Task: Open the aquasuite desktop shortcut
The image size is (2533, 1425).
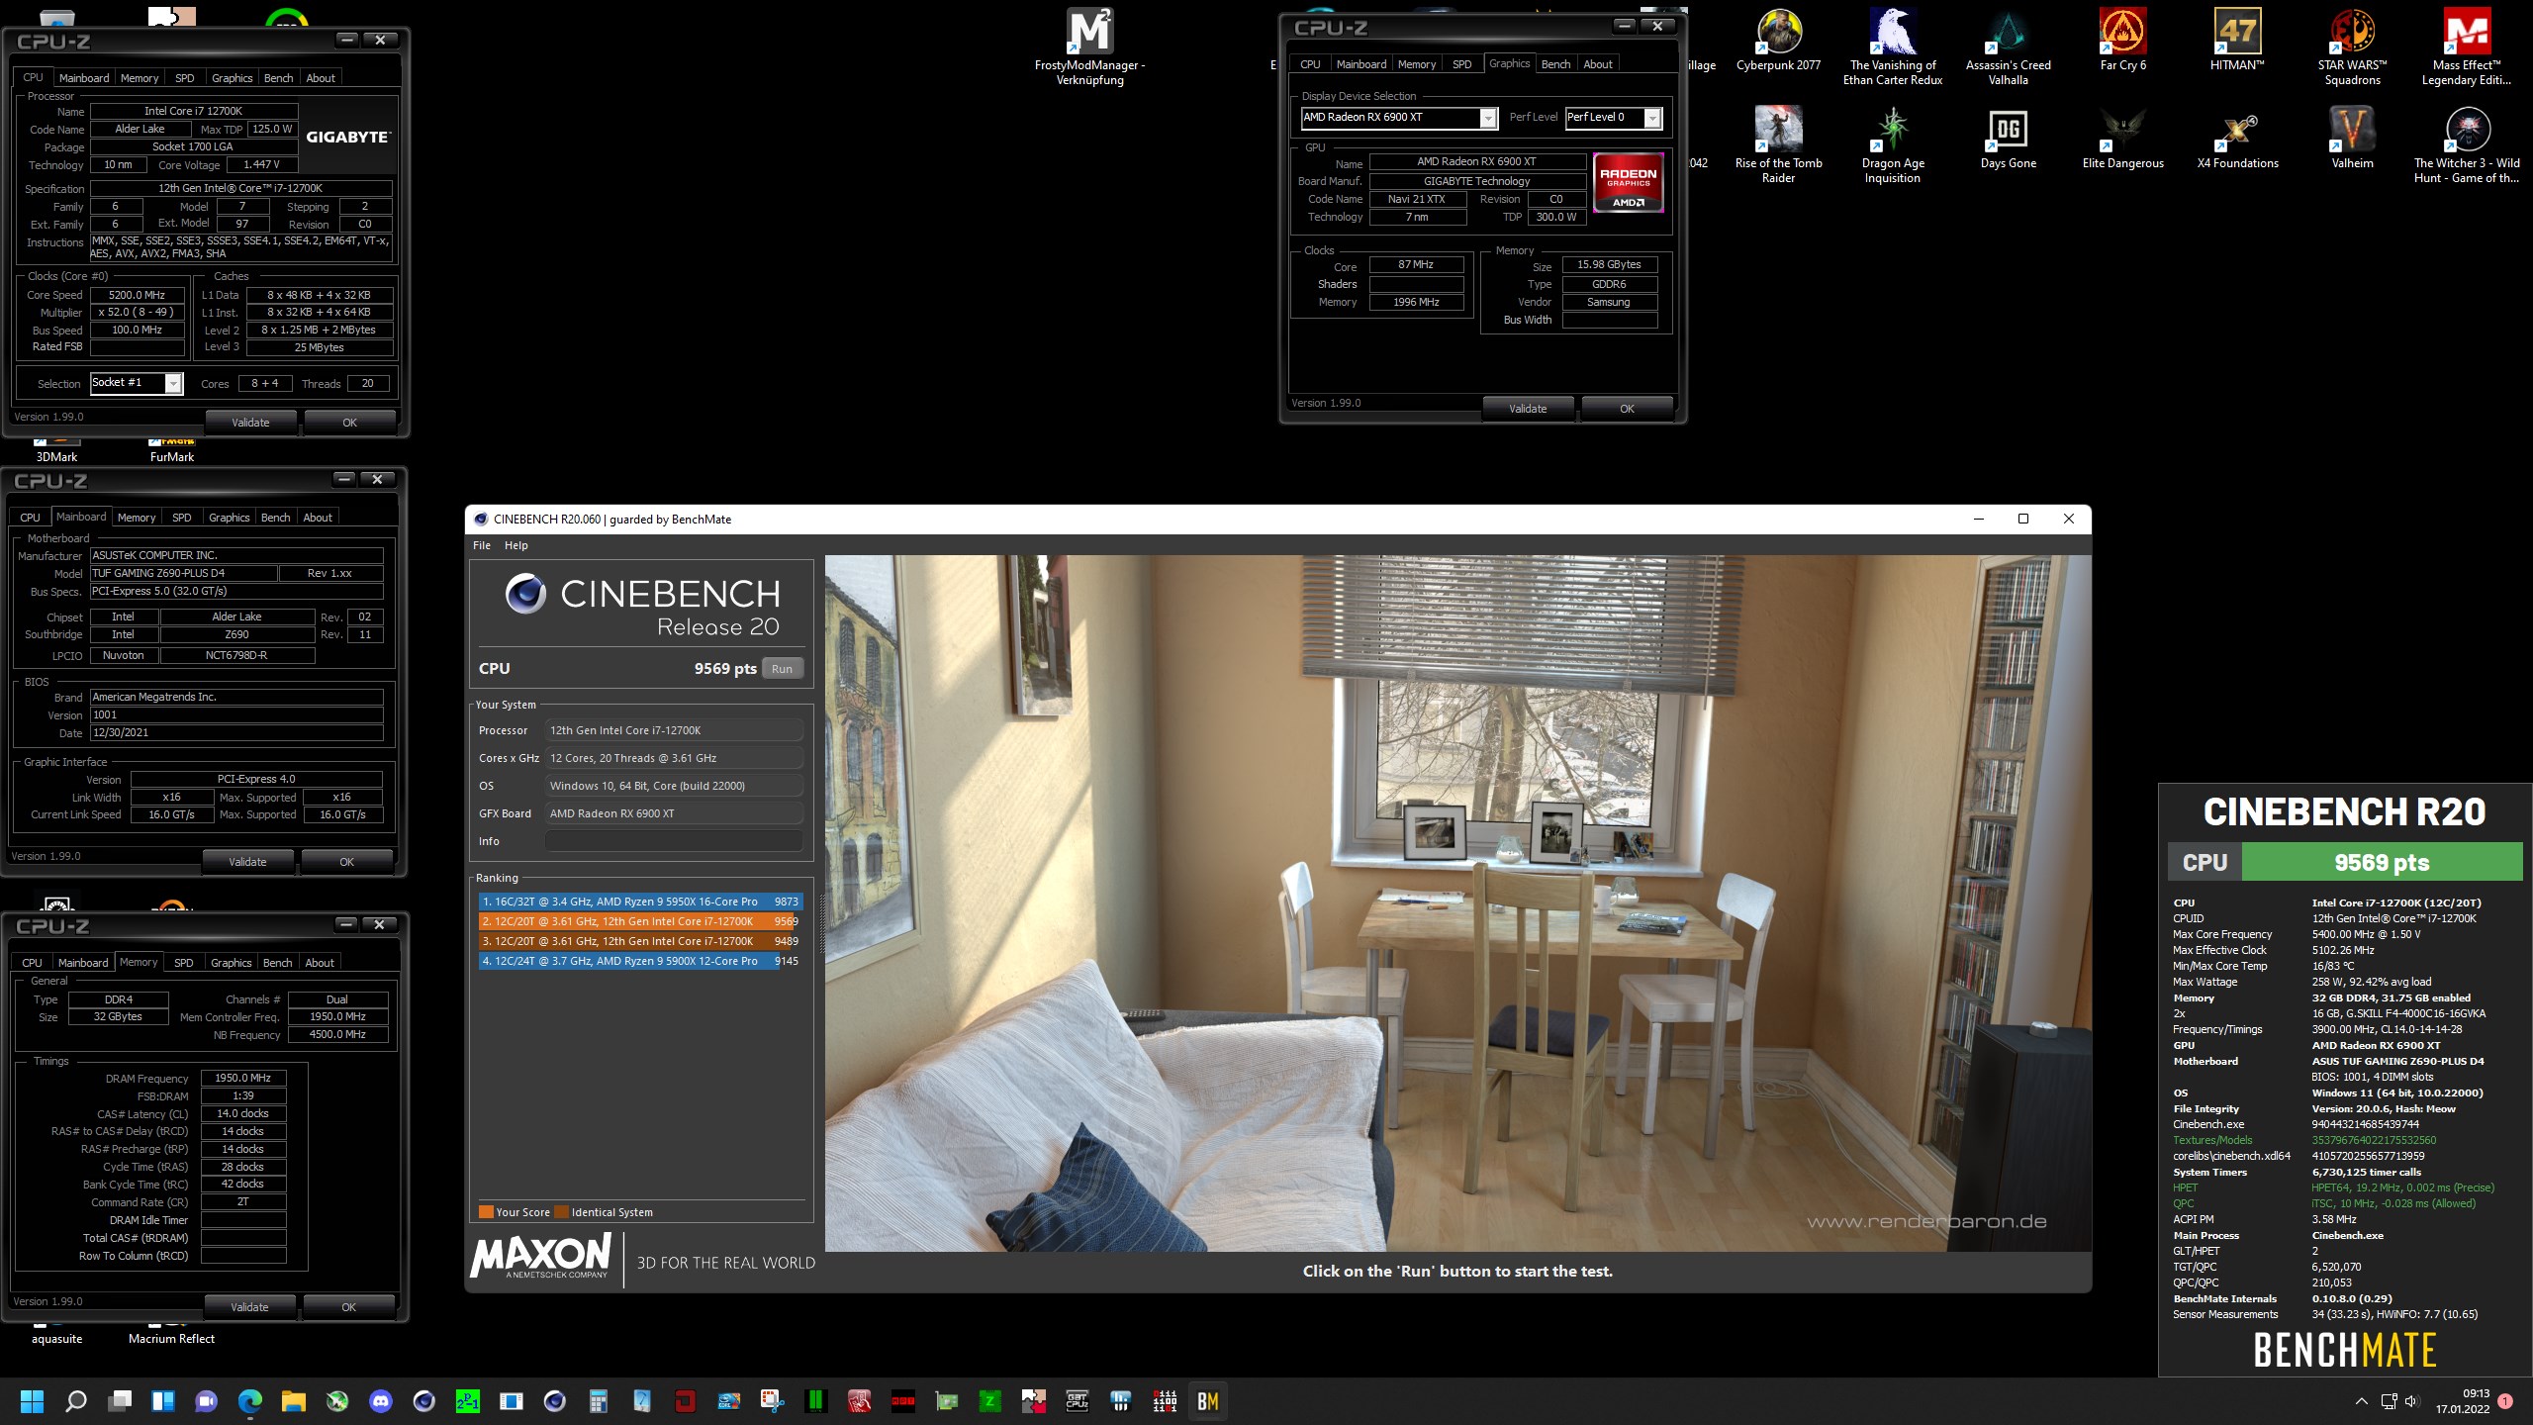Action: coord(56,1331)
